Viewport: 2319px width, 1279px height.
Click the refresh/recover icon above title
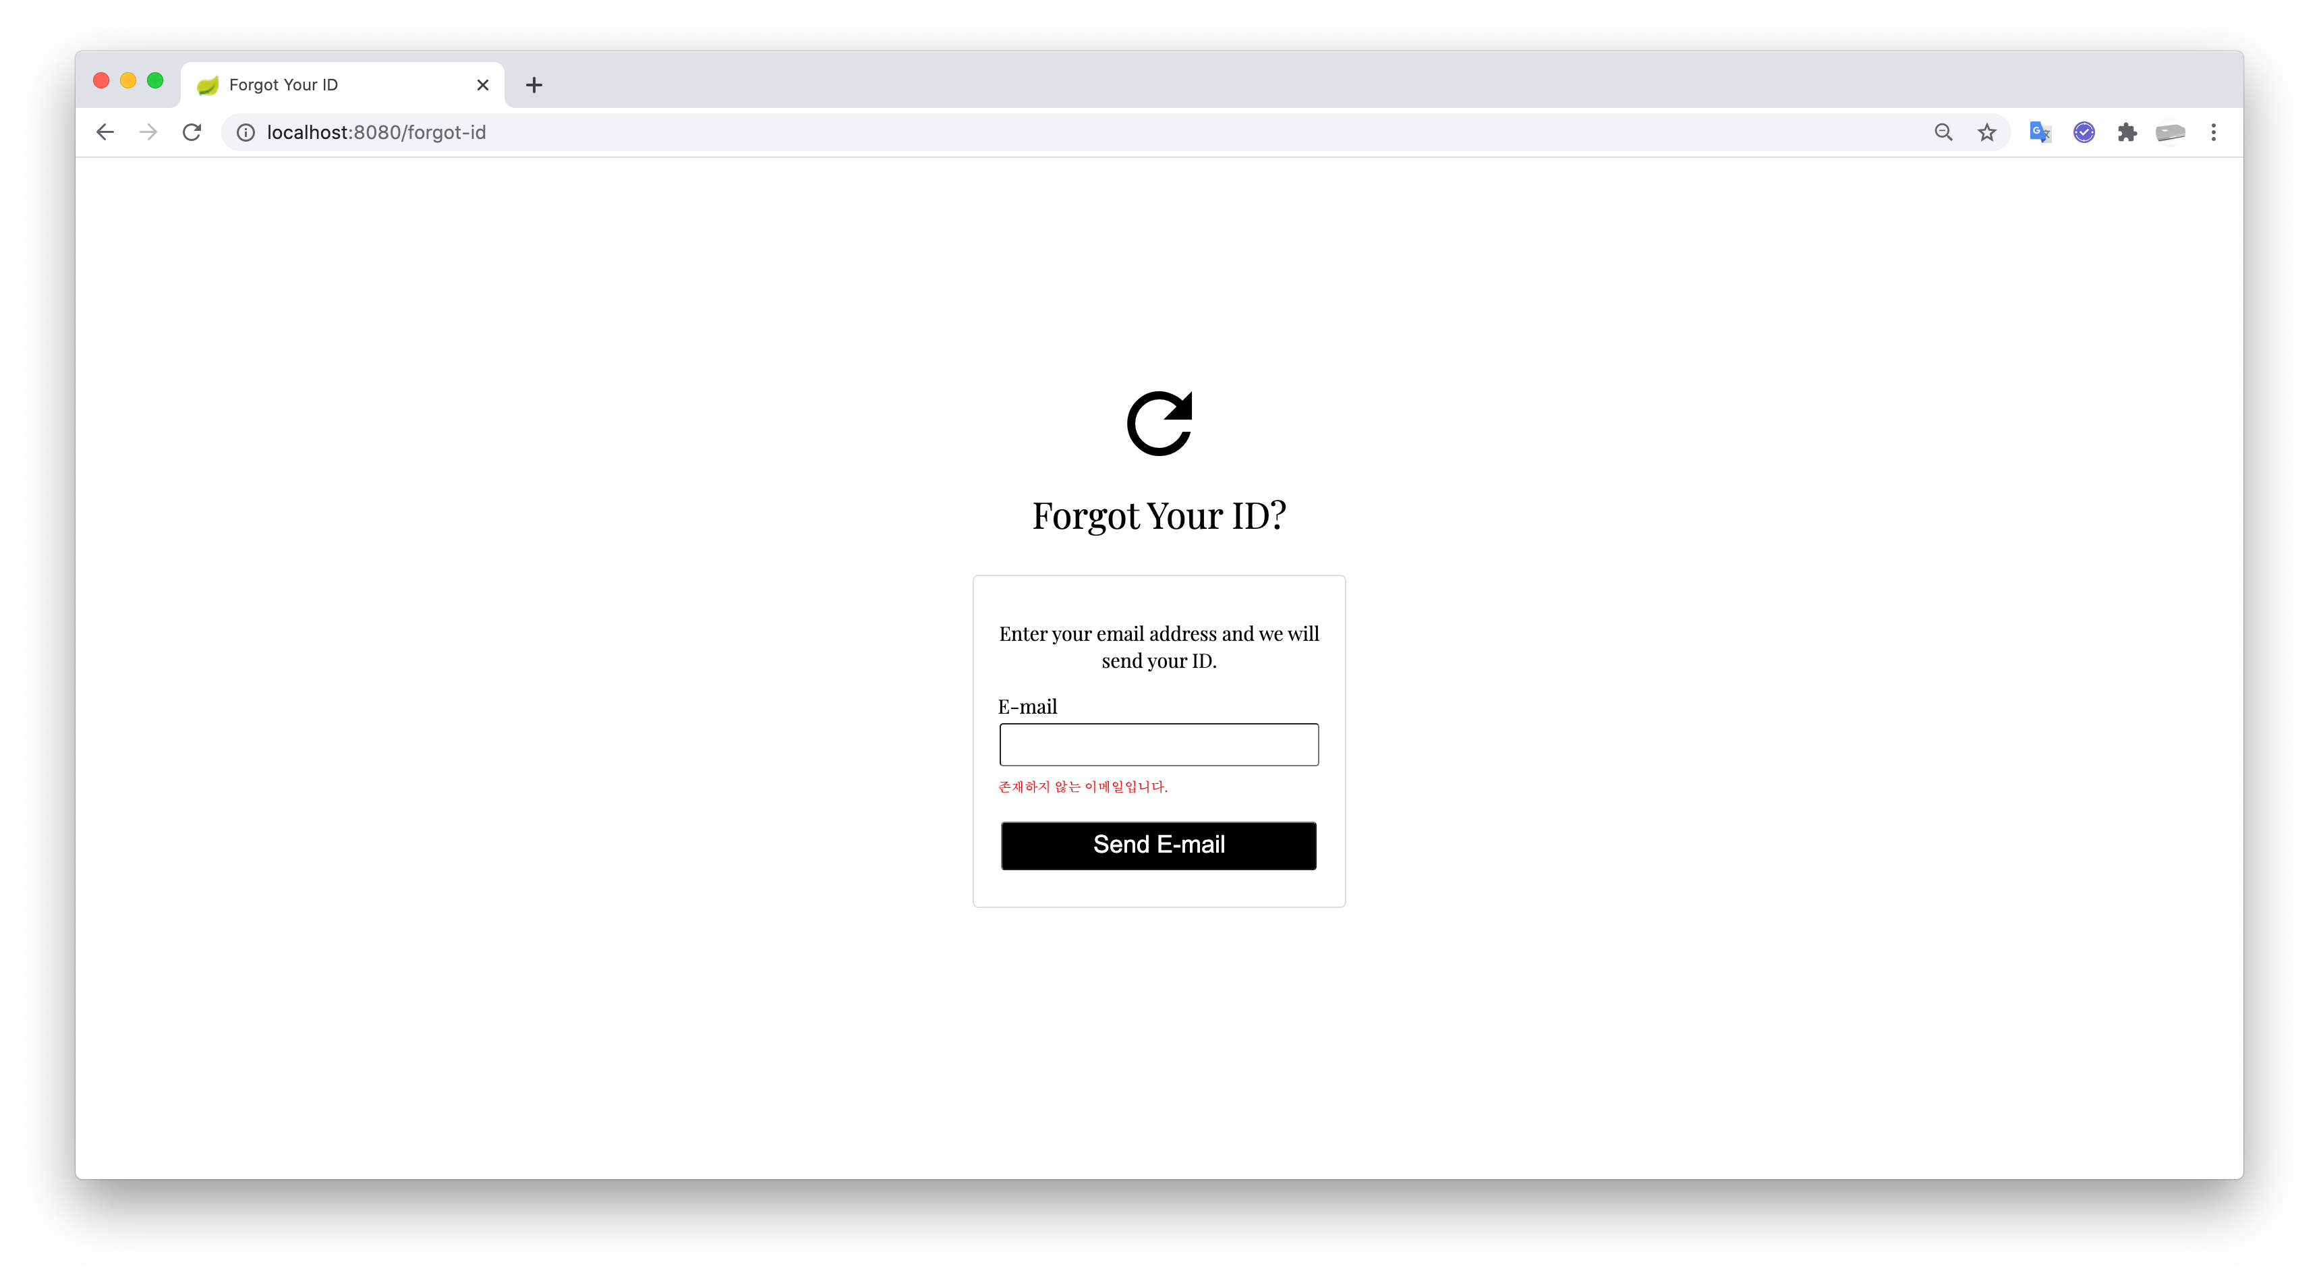point(1159,422)
